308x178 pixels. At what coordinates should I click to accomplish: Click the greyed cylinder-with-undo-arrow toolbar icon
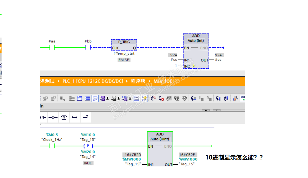(62, 99)
